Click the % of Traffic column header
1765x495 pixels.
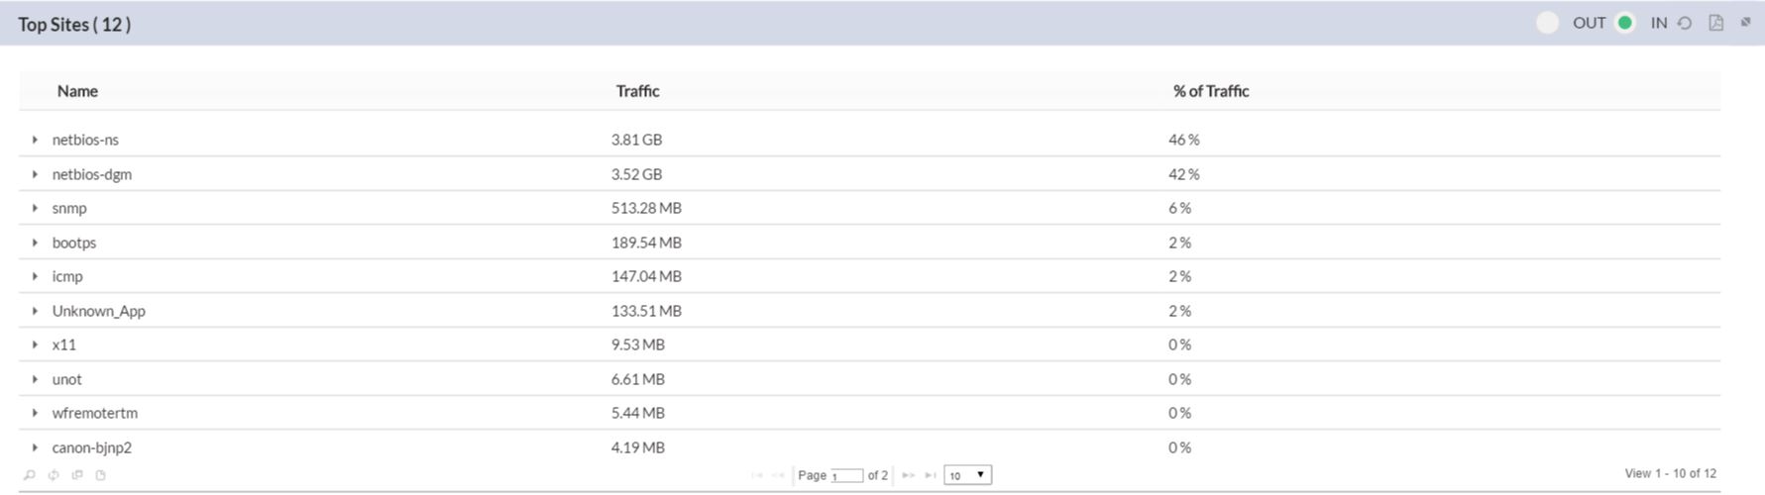click(x=1210, y=91)
